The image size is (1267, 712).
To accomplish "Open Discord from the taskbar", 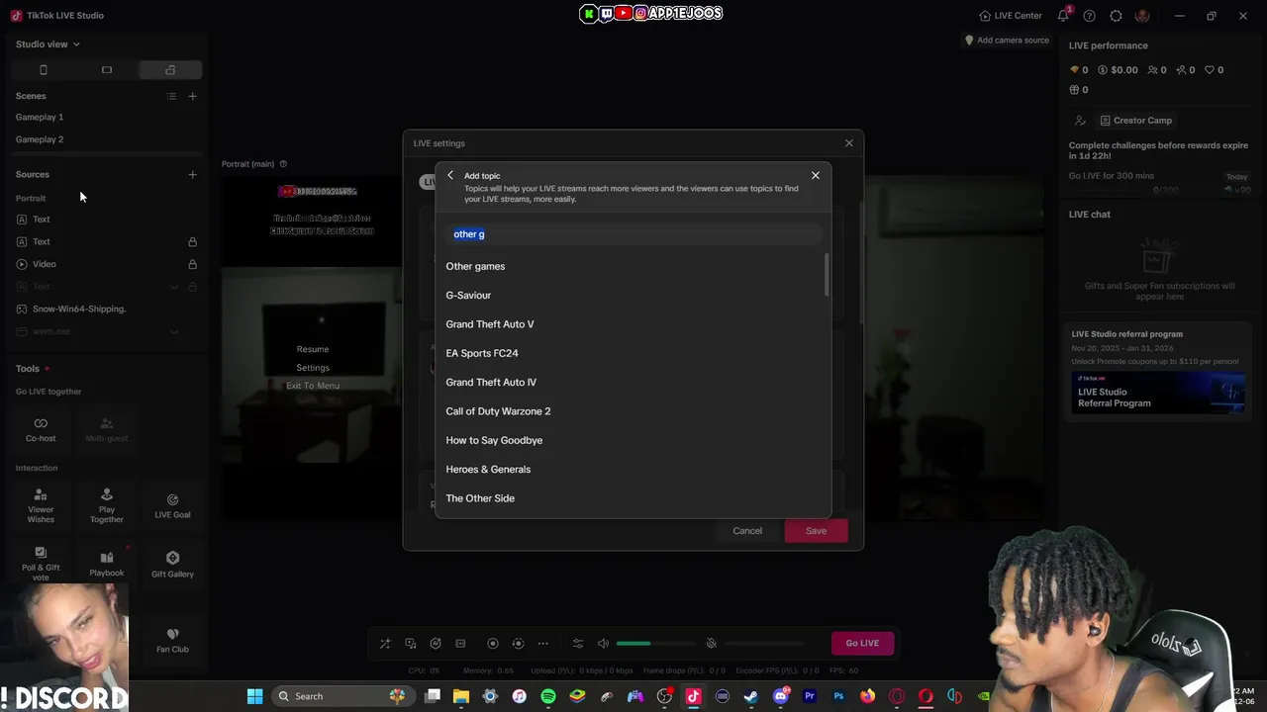I will pyautogui.click(x=781, y=696).
